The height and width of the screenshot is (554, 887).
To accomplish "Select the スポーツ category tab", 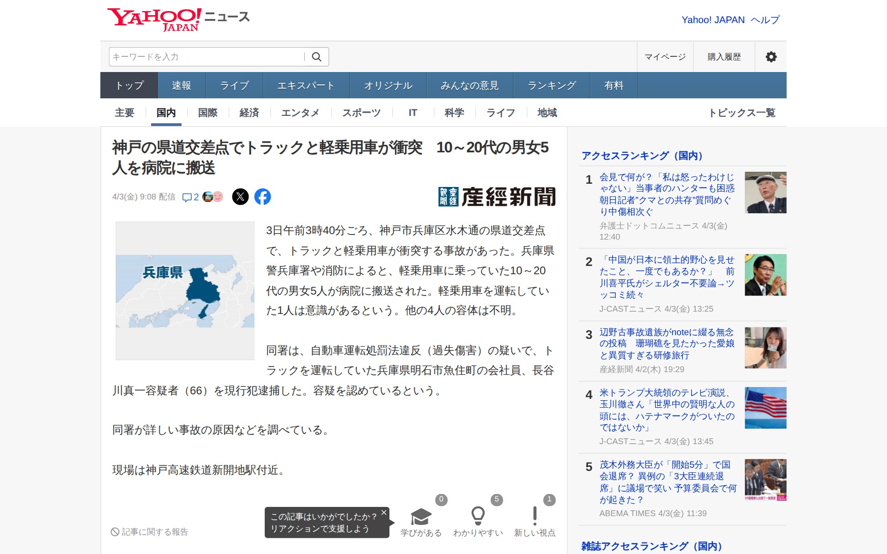I will tap(361, 113).
